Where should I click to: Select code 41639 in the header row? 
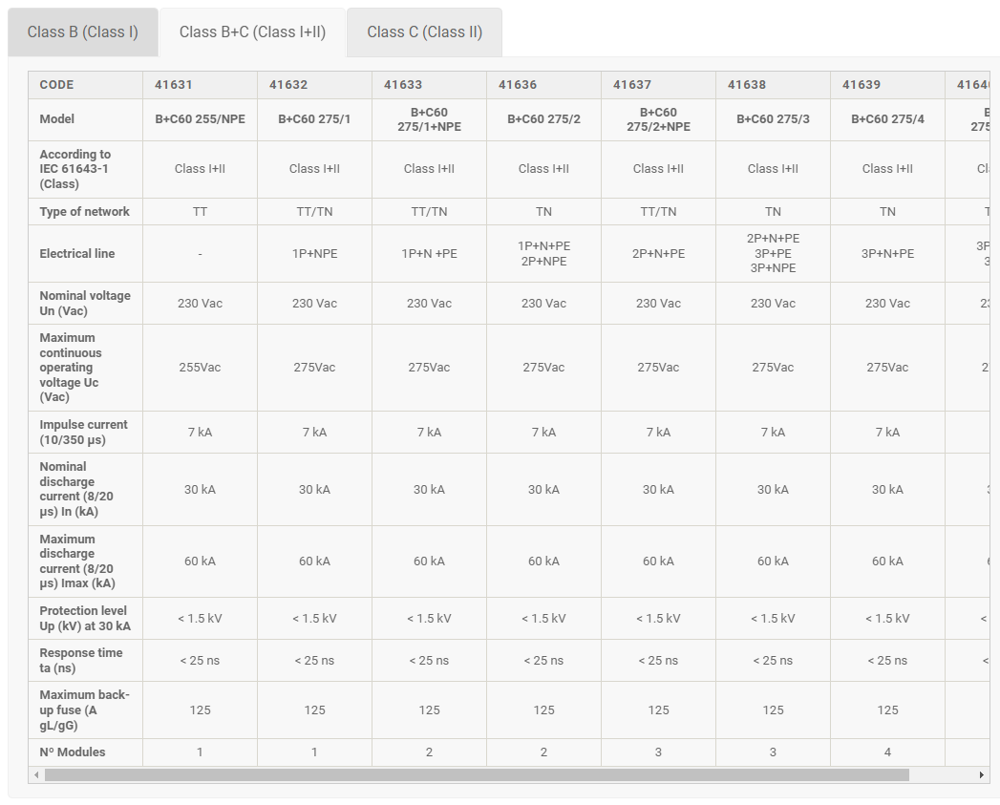[x=862, y=85]
